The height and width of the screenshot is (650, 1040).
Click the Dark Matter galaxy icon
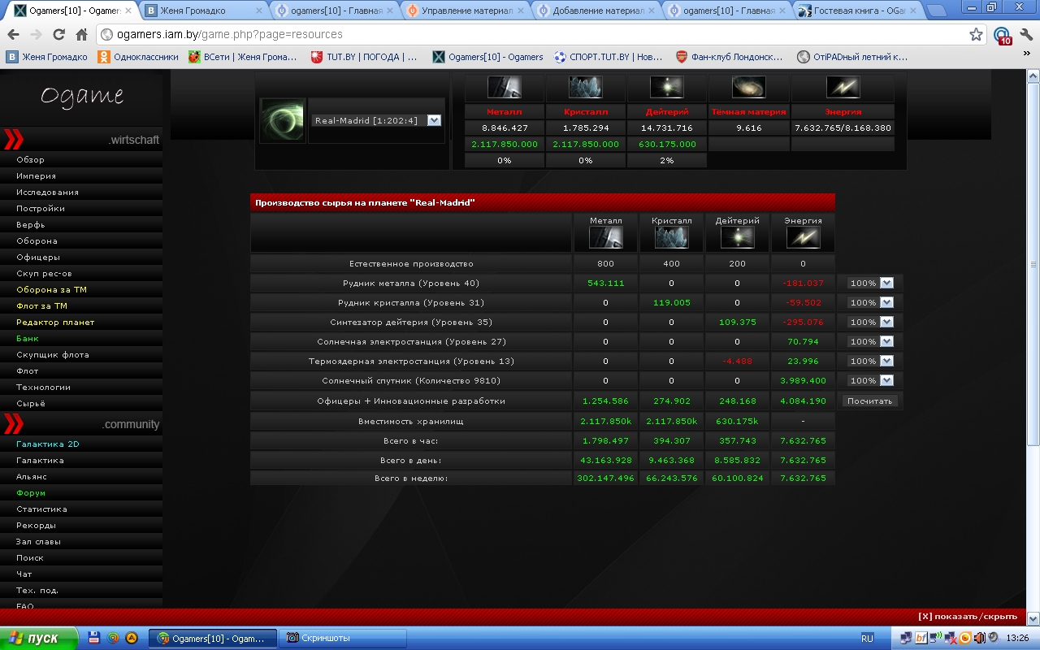coord(748,87)
